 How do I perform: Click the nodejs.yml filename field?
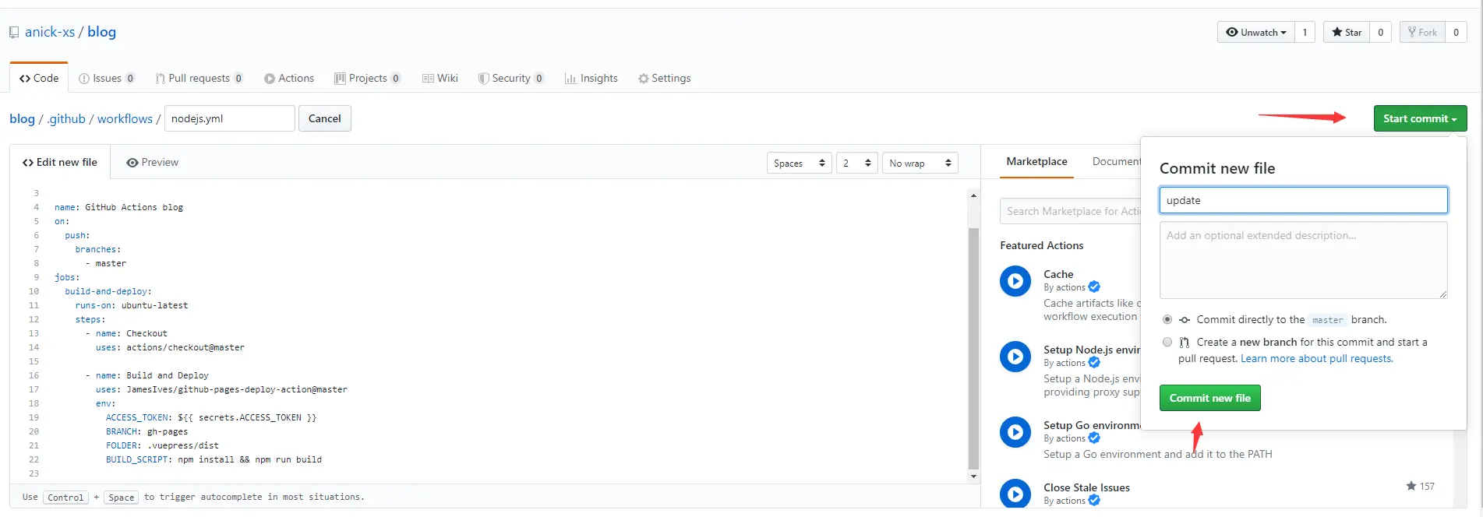[230, 118]
